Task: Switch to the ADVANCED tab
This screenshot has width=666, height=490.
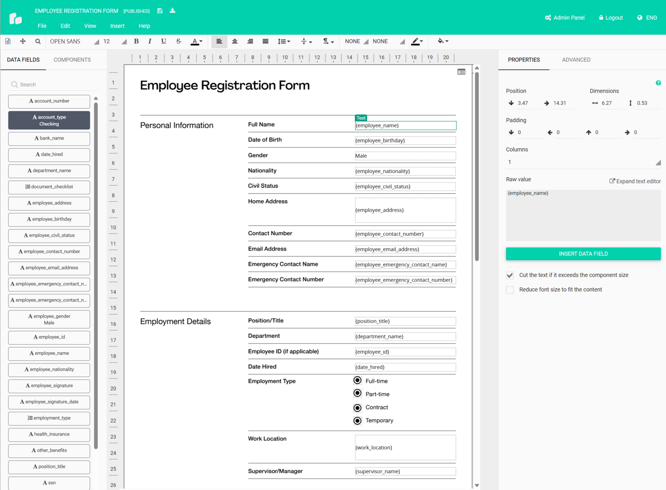Action: pos(576,60)
